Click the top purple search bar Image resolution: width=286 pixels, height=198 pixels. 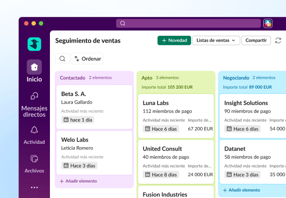[189, 23]
